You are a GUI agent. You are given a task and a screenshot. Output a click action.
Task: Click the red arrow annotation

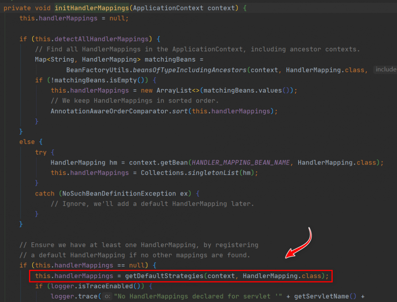[x=299, y=243]
